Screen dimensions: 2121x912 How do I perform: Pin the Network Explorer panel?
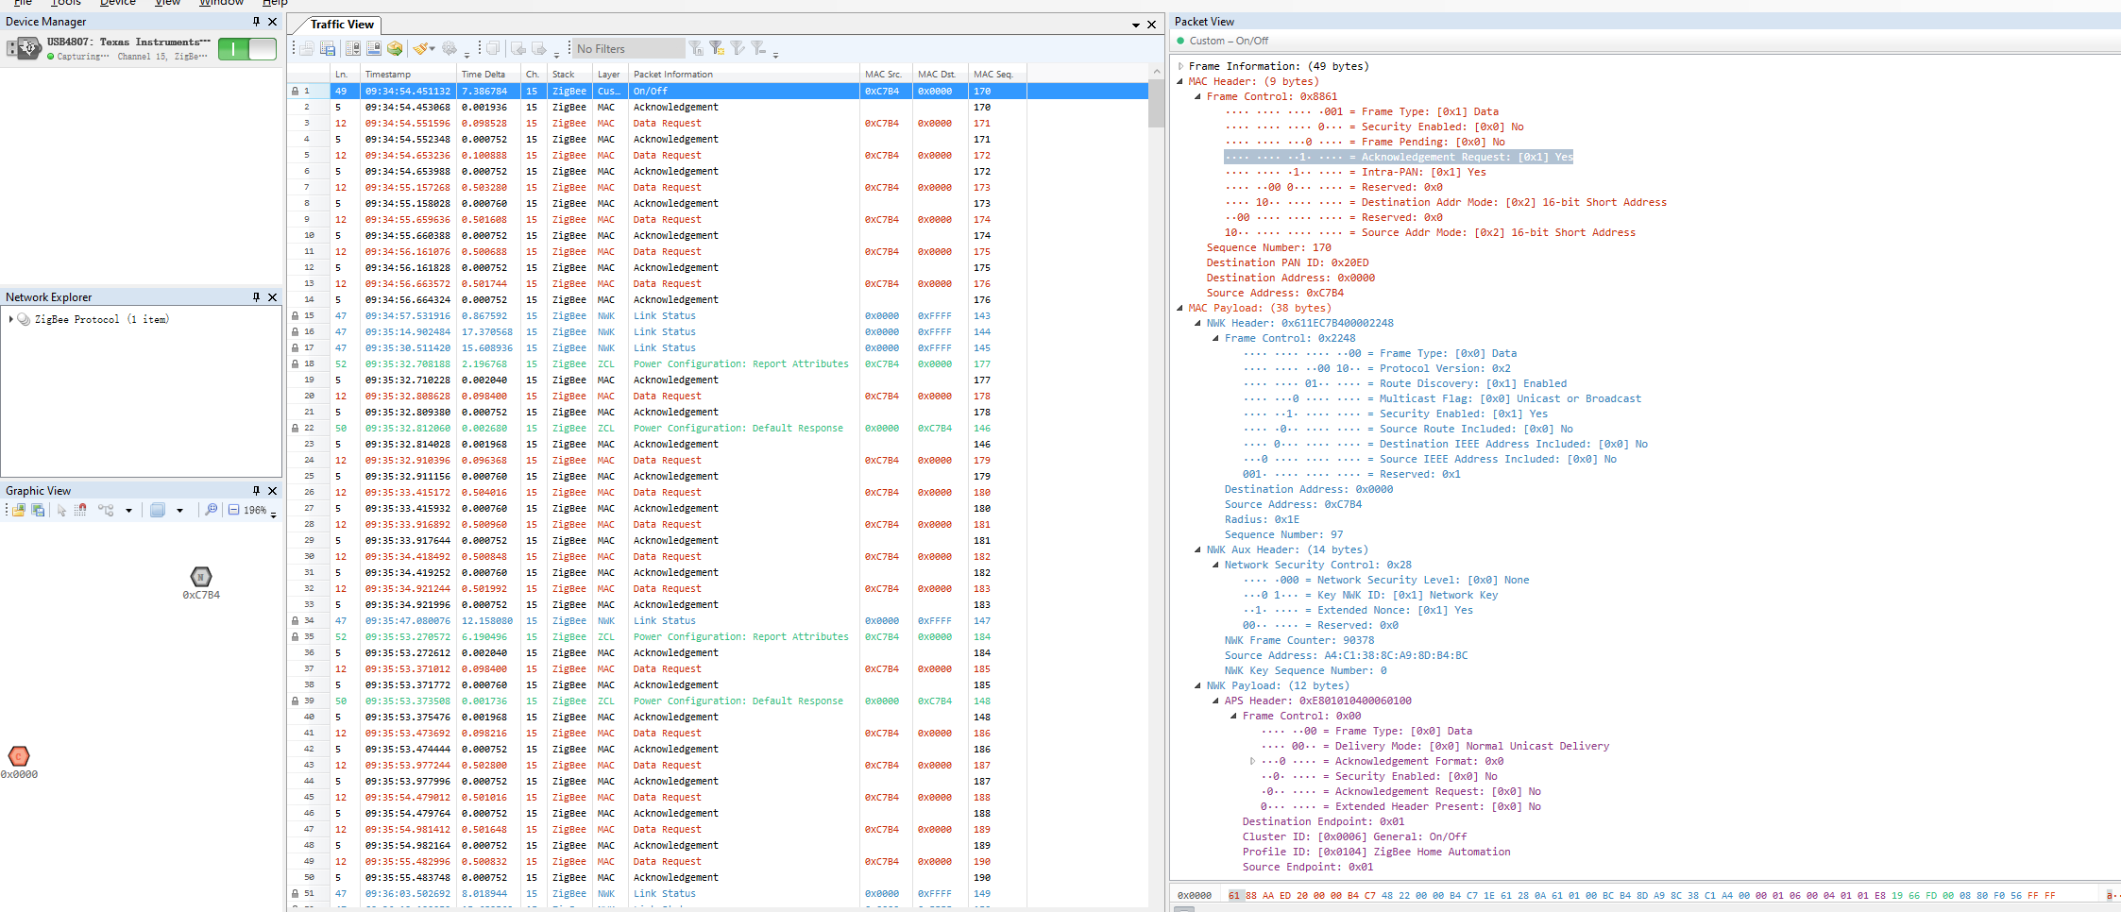pos(256,296)
